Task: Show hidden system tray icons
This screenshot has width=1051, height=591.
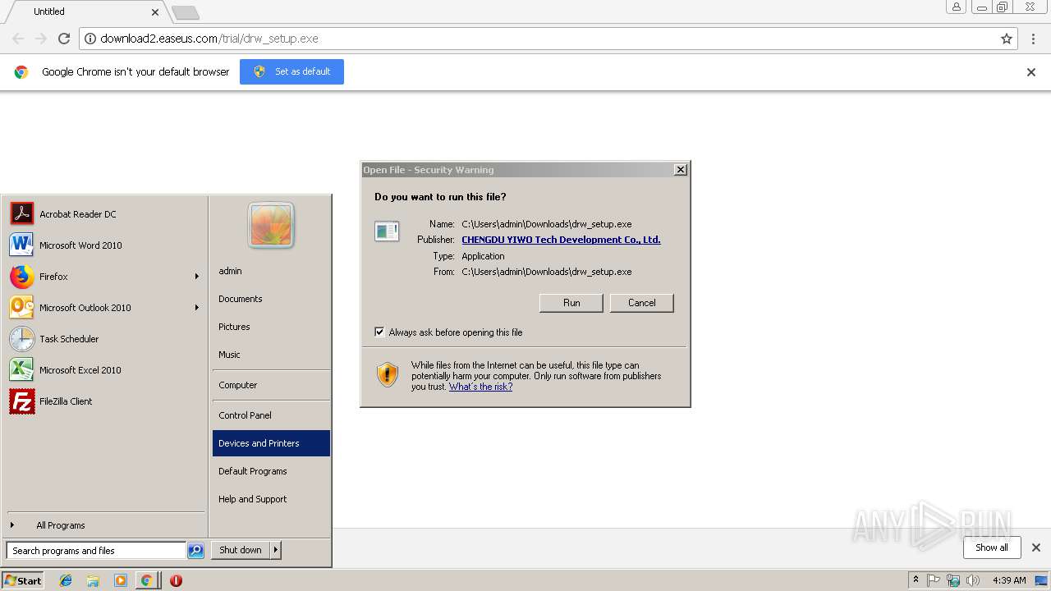Action: click(916, 580)
